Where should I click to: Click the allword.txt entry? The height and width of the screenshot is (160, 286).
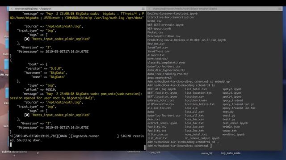pyautogui.click(x=156, y=55)
